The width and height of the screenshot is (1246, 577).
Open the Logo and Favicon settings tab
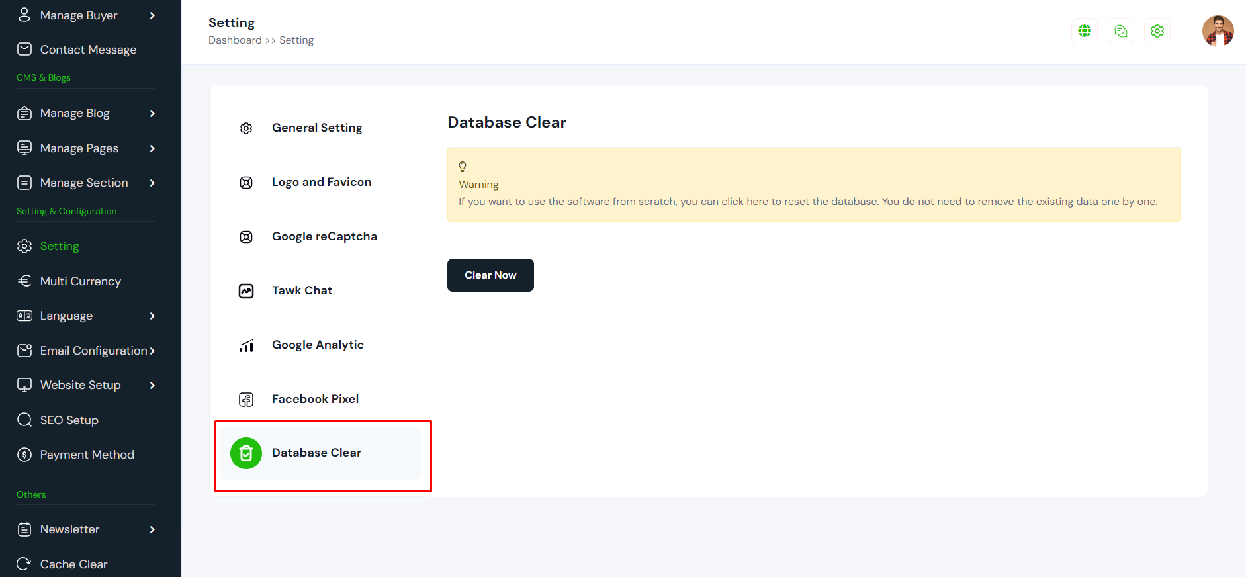[321, 182]
